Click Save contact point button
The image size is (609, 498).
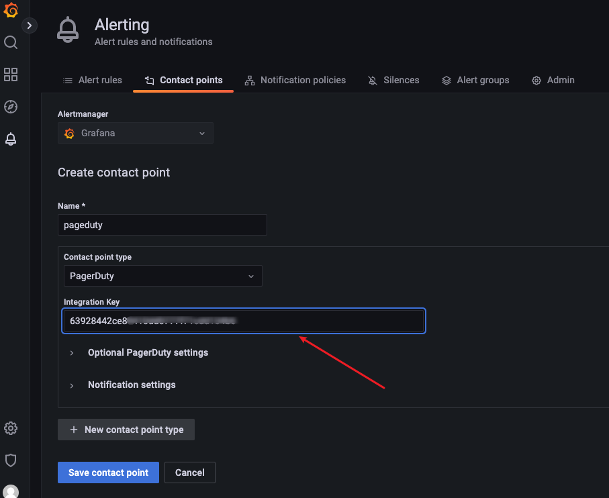[x=108, y=472]
